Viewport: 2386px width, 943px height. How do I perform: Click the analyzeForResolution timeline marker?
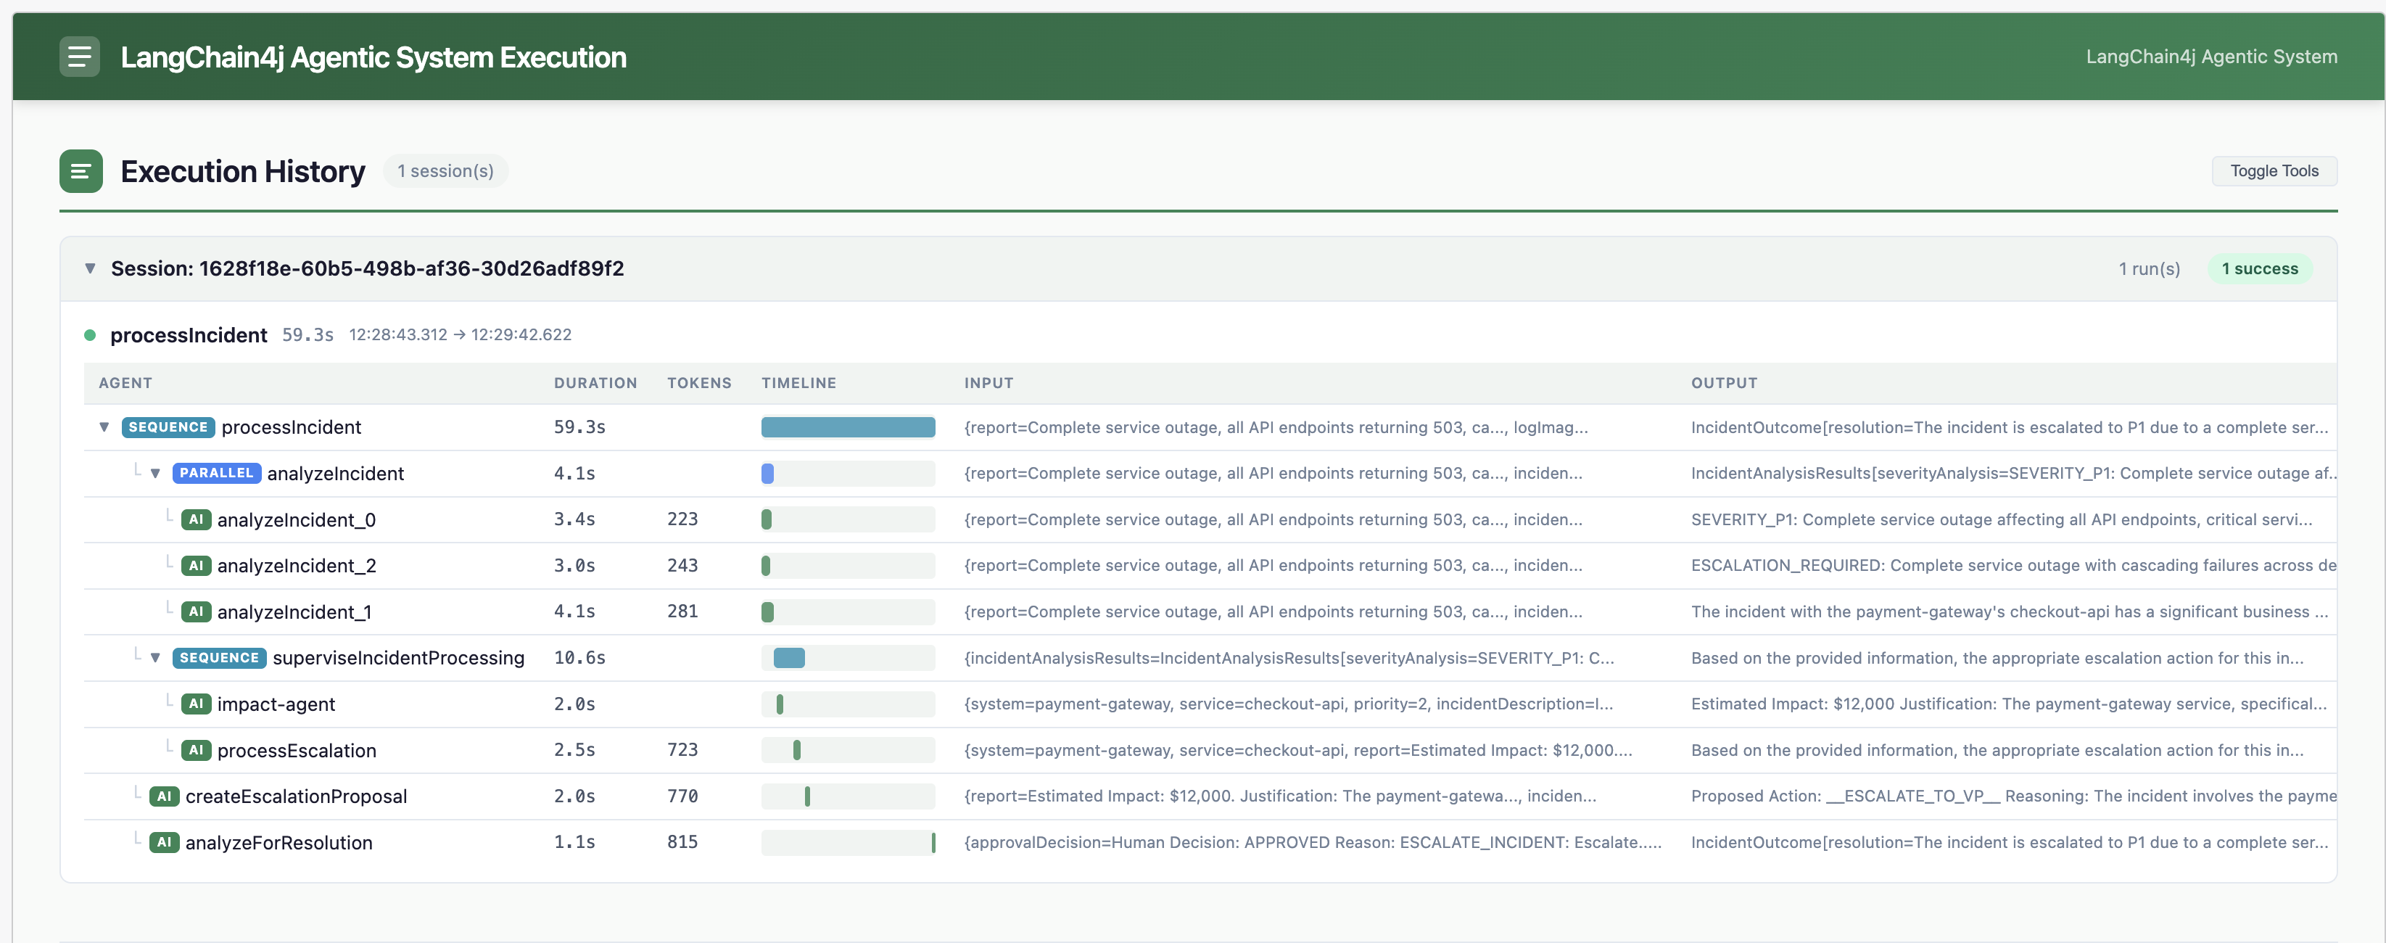[933, 842]
